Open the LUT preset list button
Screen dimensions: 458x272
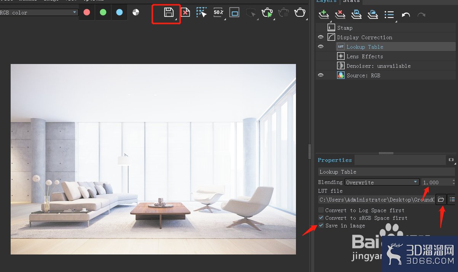pos(452,199)
